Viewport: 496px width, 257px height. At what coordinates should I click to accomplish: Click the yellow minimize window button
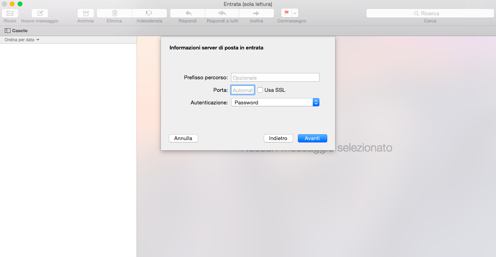(12, 4)
